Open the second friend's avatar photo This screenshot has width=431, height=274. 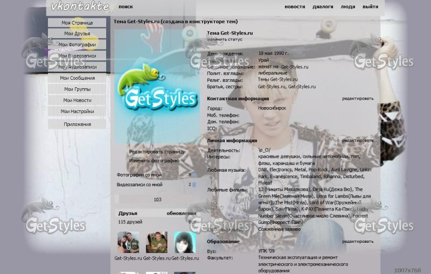coord(156,242)
